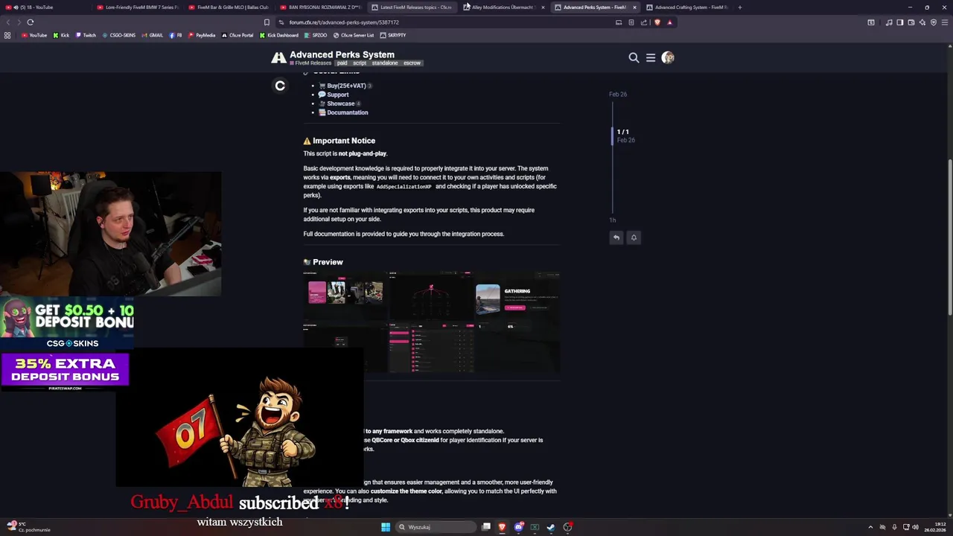Open the forum search icon
Screen dimensions: 953x536
(x=634, y=57)
